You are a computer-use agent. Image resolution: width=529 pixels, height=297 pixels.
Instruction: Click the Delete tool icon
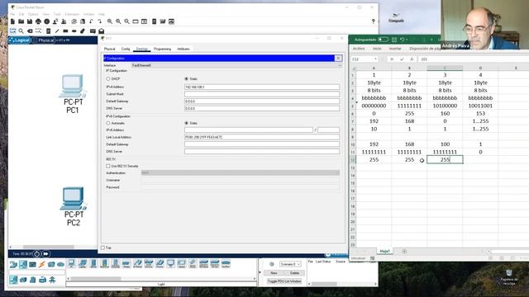[x=30, y=31]
